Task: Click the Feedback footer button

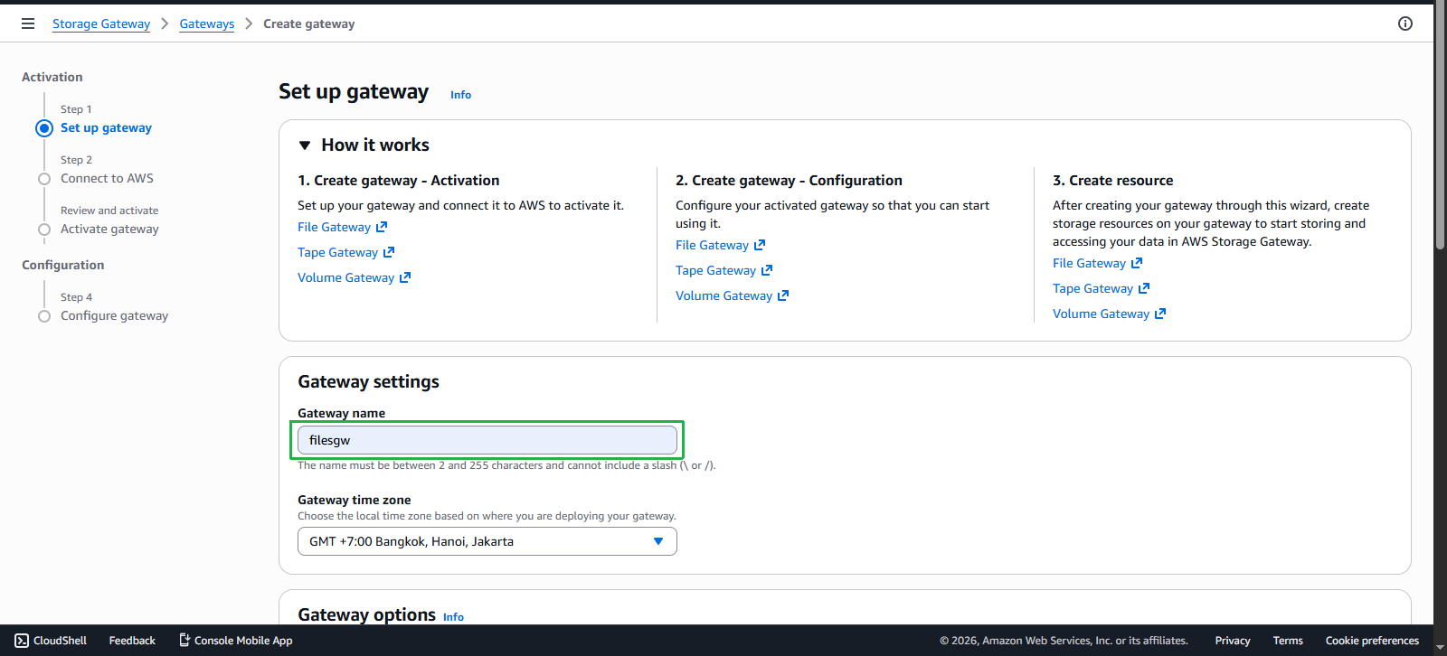Action: (132, 641)
